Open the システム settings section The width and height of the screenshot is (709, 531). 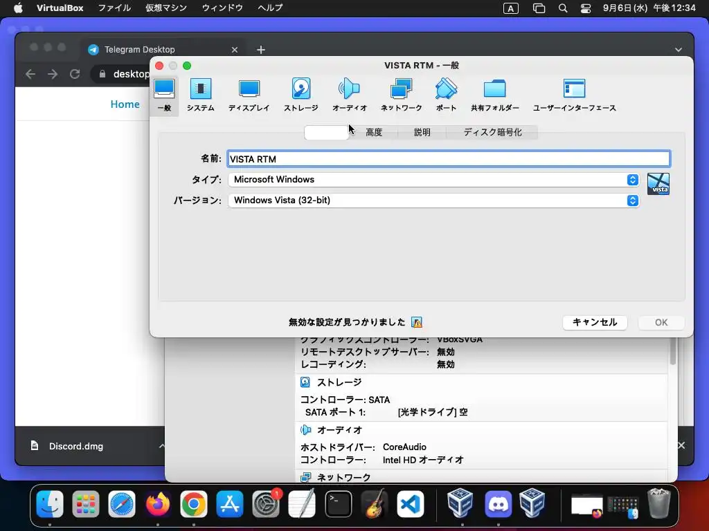click(x=200, y=95)
